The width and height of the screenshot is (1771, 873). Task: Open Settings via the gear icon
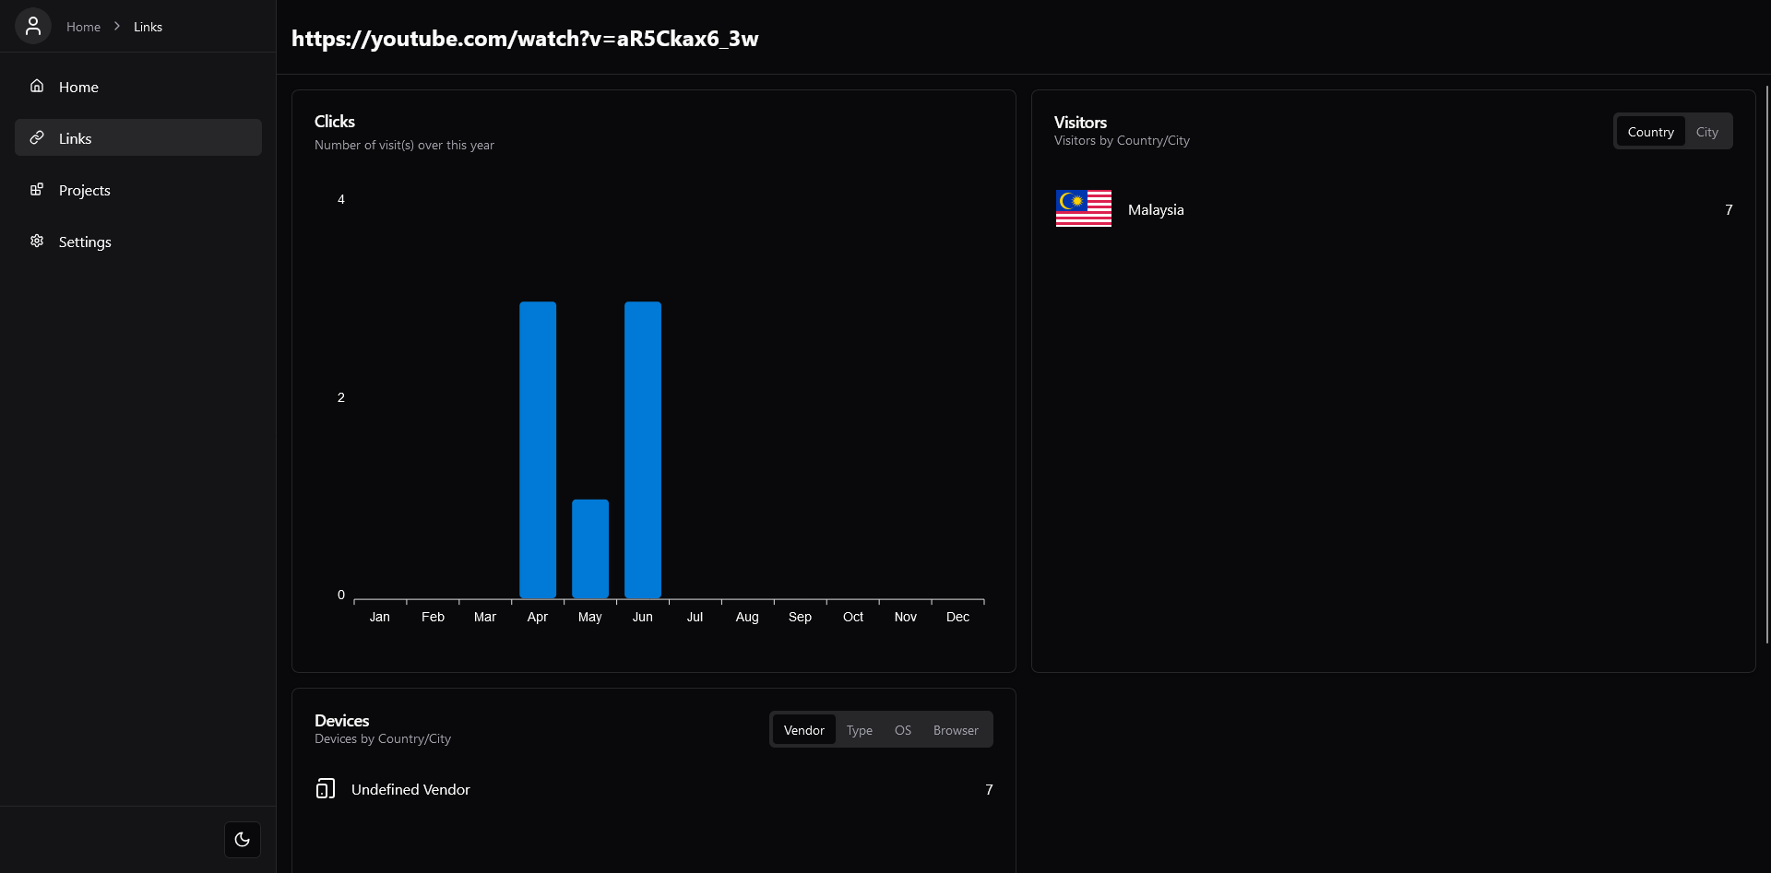pyautogui.click(x=36, y=241)
